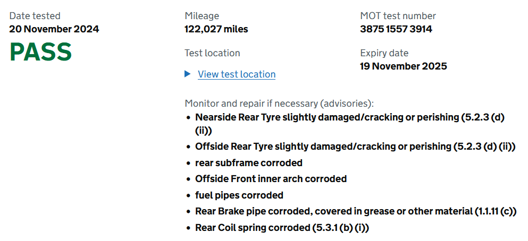This screenshot has height=241, width=528.
Task: Select the Rear Coil spring corroded advisory
Action: pos(282,228)
